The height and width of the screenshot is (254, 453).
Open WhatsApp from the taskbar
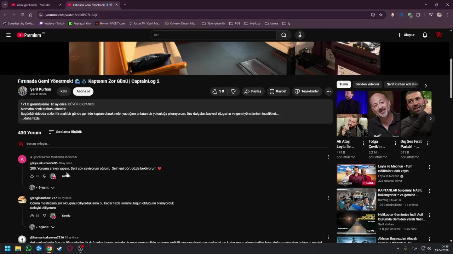coord(28,248)
